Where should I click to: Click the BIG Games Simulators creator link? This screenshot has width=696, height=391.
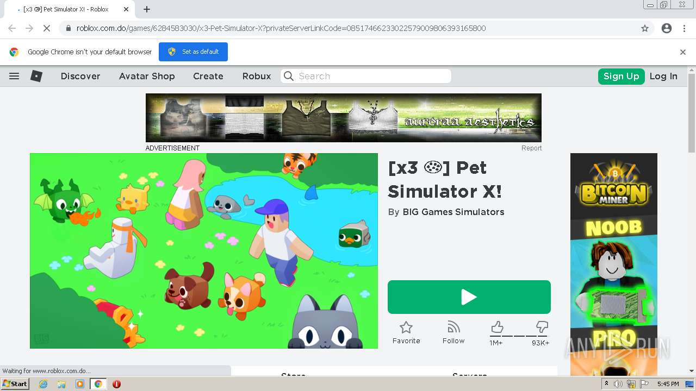point(453,212)
